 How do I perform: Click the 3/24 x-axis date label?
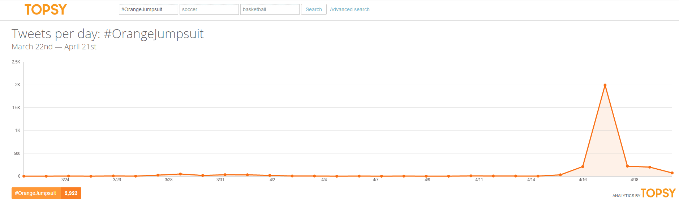pos(65,180)
